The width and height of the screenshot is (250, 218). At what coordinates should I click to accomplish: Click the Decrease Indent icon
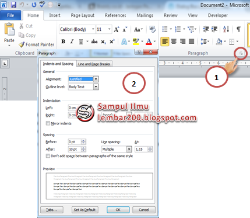206,29
